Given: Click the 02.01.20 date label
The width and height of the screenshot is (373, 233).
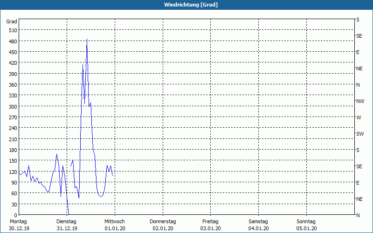Looking at the screenshot, I should pos(163,228).
